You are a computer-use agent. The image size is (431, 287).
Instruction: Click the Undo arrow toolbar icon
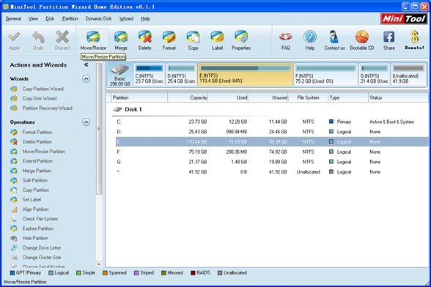[38, 37]
